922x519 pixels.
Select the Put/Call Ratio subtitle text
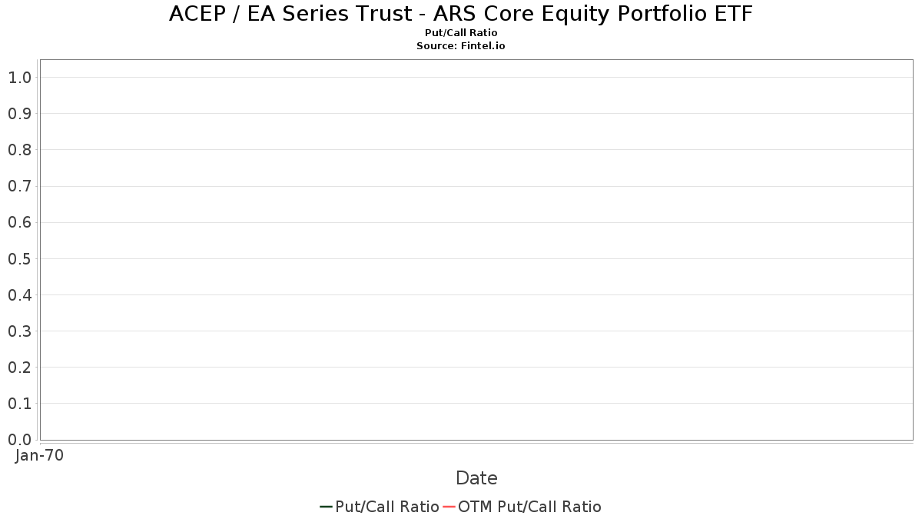click(461, 33)
